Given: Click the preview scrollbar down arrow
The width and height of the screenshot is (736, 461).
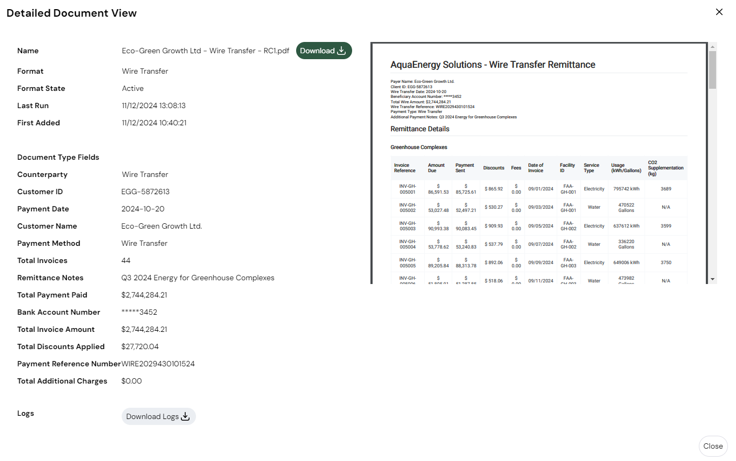Looking at the screenshot, I should click(x=712, y=279).
